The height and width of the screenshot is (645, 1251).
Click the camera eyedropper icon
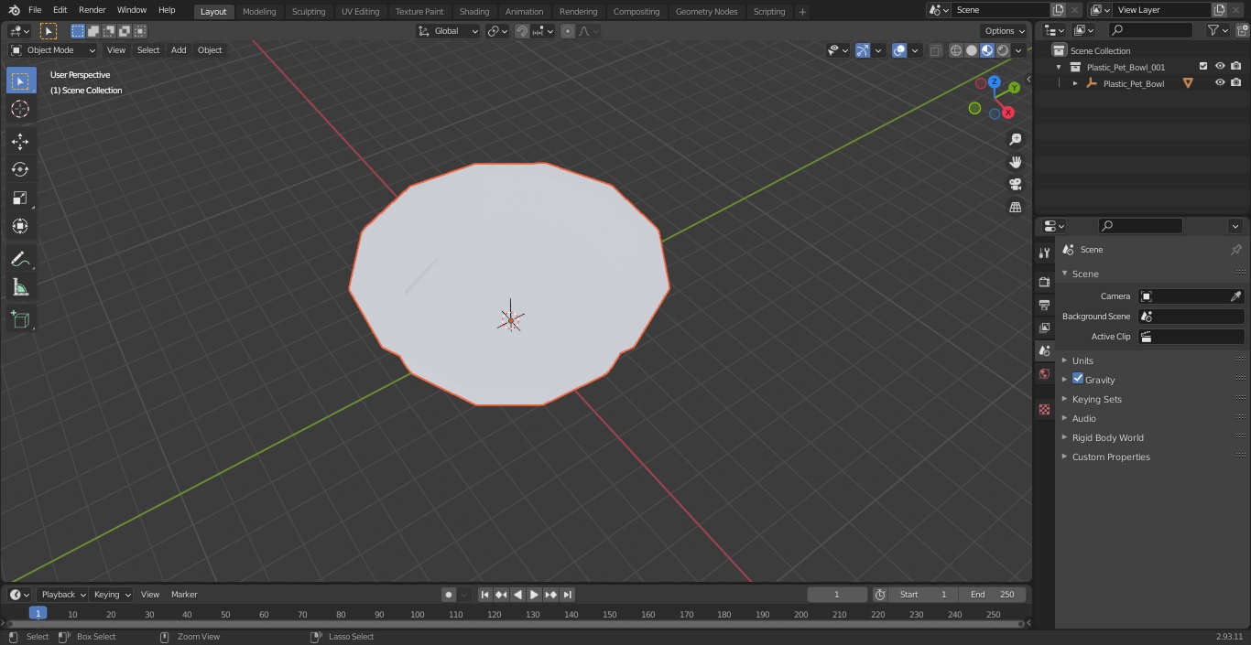coord(1235,296)
